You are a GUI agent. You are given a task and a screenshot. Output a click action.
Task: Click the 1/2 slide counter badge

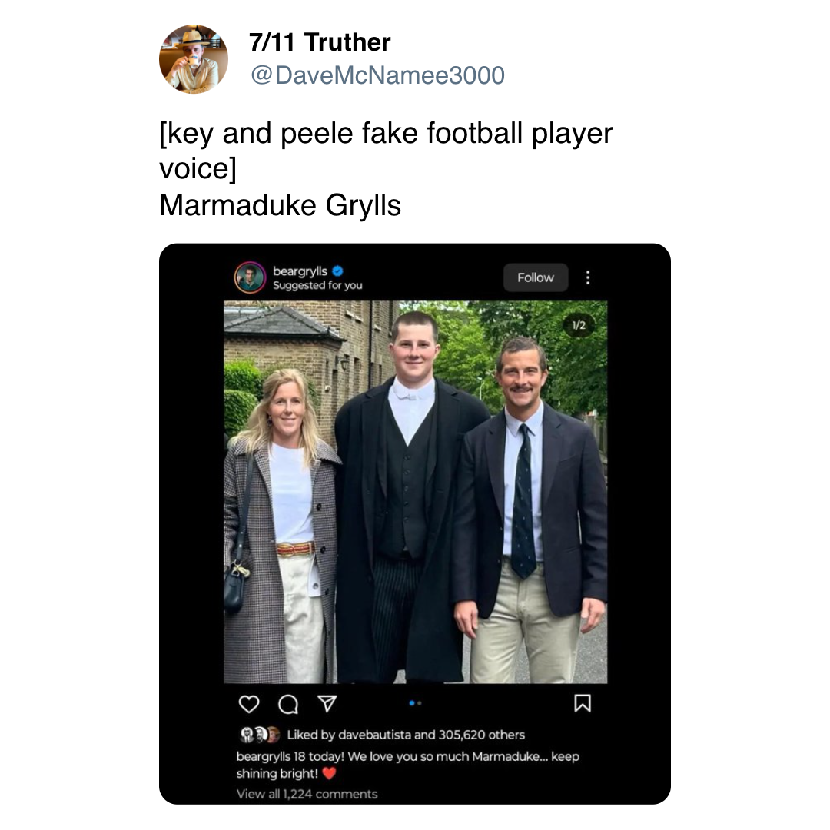[x=579, y=325]
